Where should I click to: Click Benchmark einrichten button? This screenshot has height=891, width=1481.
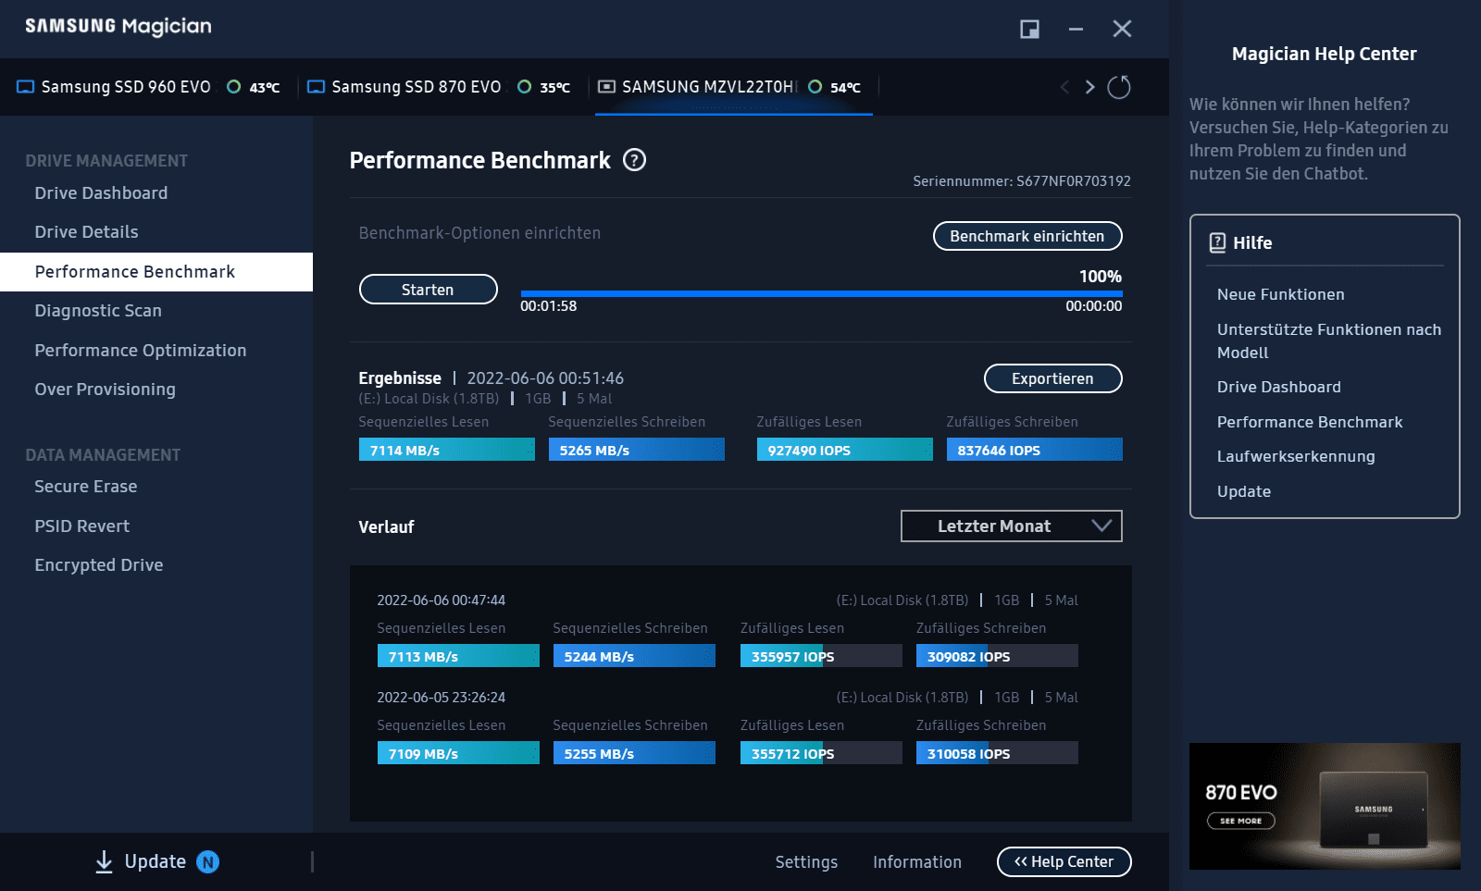1027,236
